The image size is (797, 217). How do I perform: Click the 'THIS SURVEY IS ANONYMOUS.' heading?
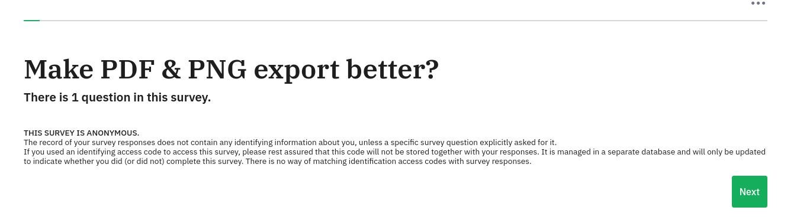81,133
